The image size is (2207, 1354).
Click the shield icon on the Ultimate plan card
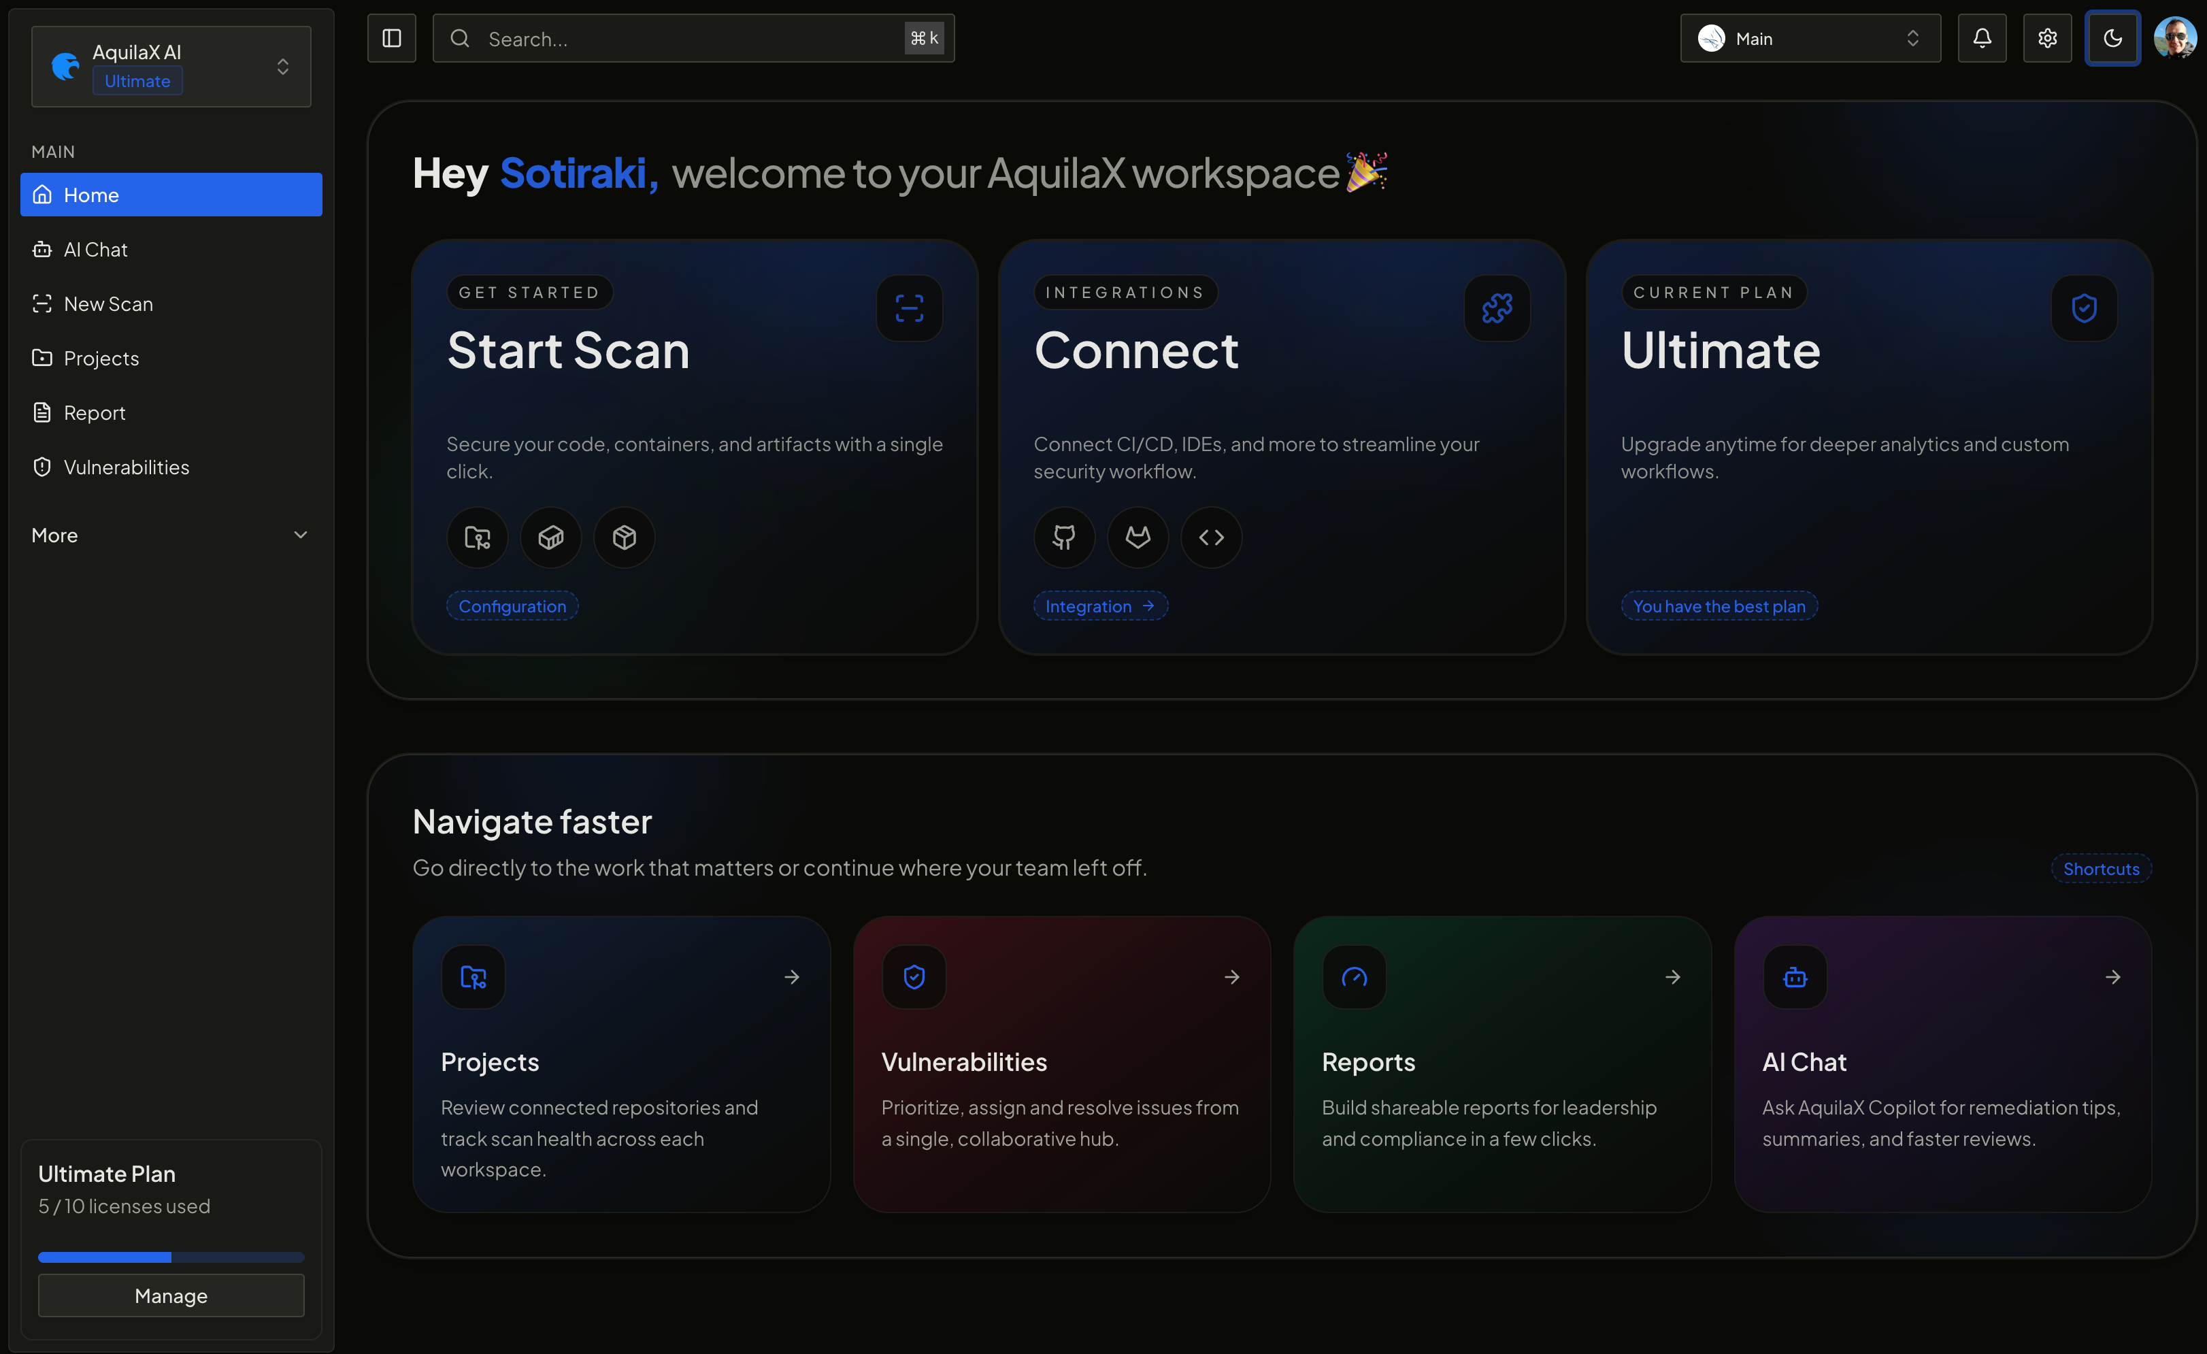(2085, 308)
